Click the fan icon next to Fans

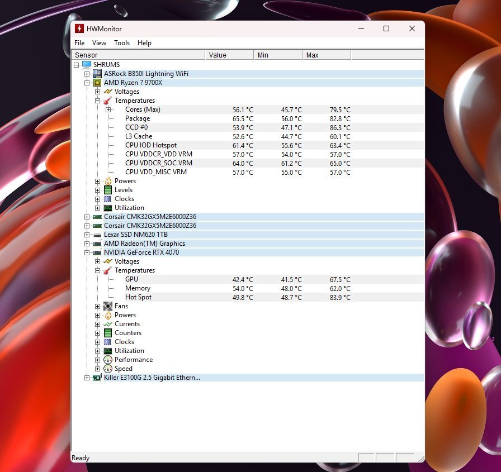108,306
